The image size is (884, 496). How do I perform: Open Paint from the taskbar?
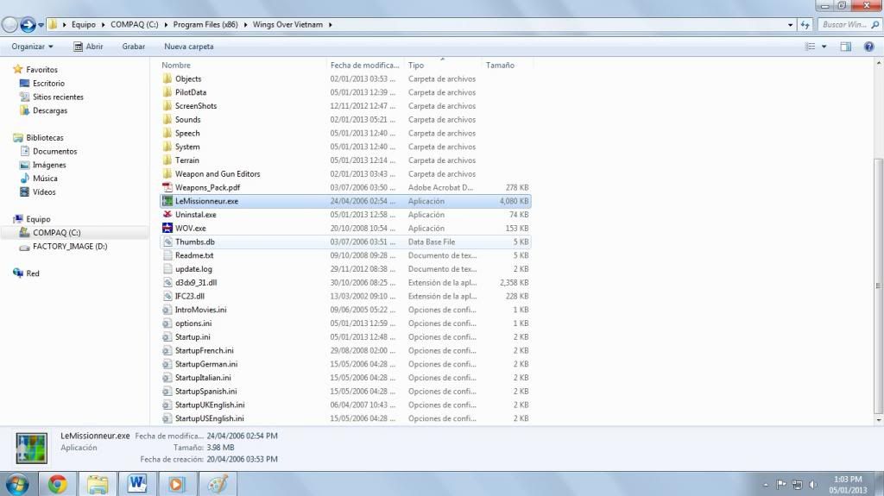coord(217,484)
